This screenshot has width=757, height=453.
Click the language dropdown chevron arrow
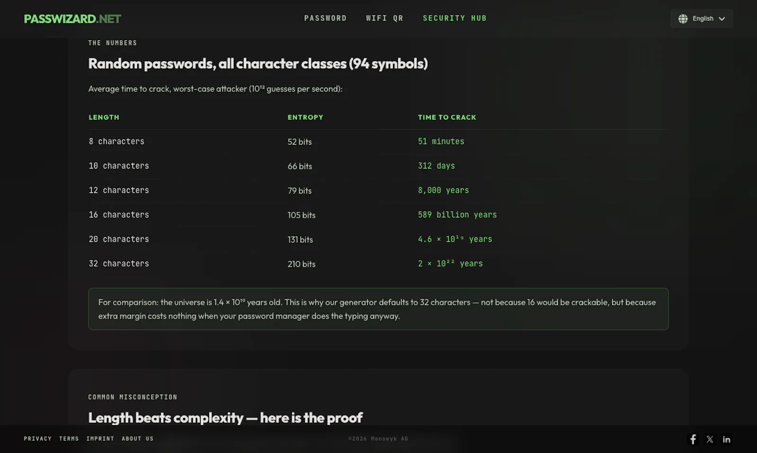(x=722, y=19)
